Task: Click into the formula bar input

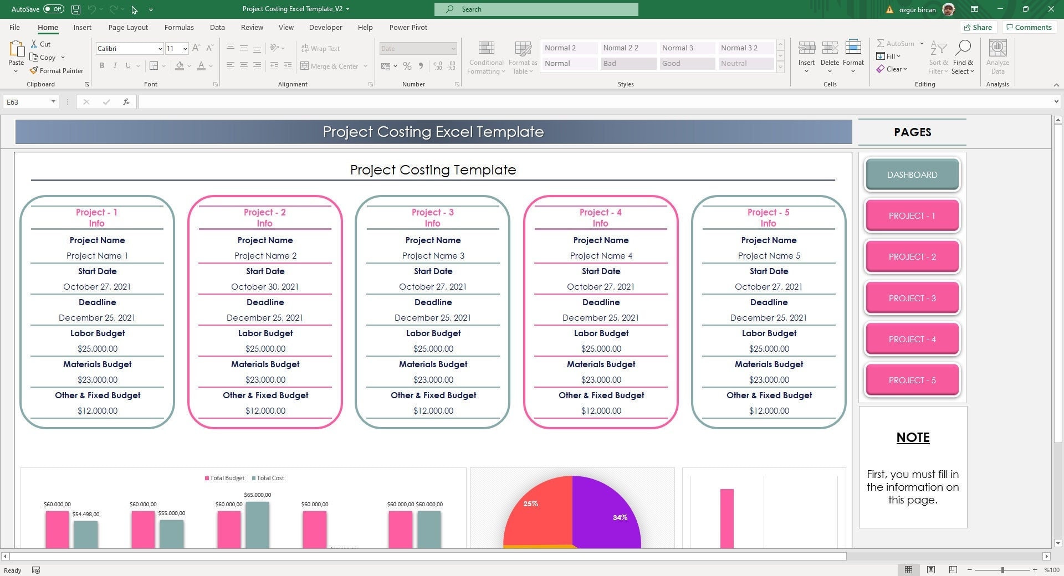Action: [x=596, y=102]
